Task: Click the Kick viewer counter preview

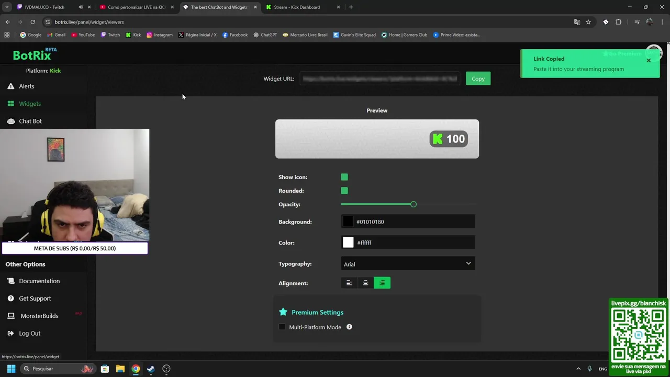Action: 449,139
